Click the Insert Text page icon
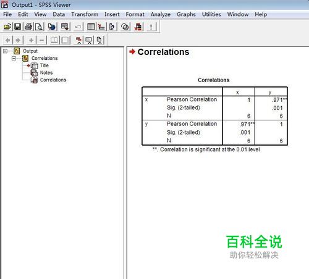This screenshot has width=309, height=279. (99, 40)
